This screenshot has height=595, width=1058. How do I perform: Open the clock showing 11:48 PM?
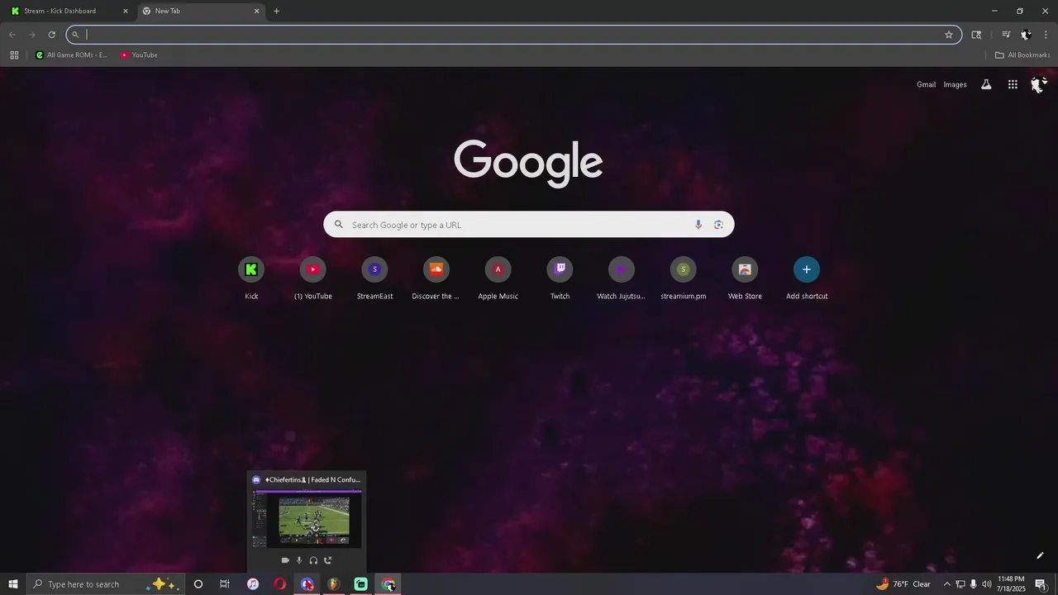click(x=1012, y=584)
